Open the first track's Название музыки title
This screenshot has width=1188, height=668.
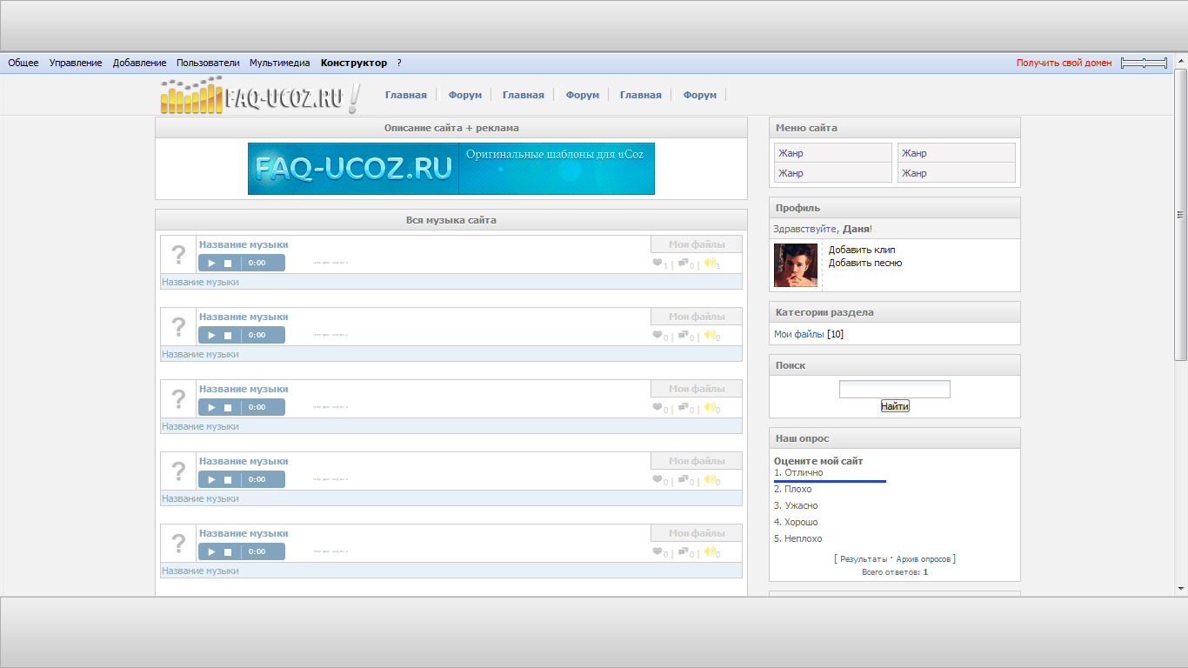click(x=244, y=244)
